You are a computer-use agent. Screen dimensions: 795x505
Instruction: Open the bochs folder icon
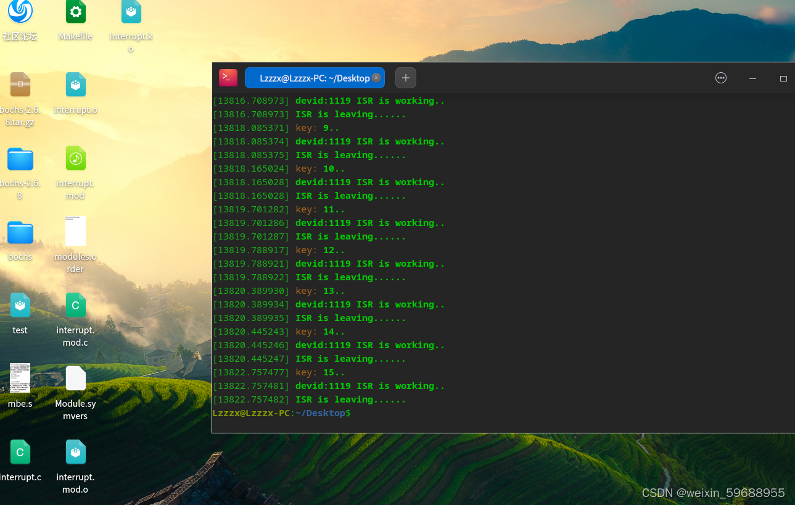click(x=20, y=232)
